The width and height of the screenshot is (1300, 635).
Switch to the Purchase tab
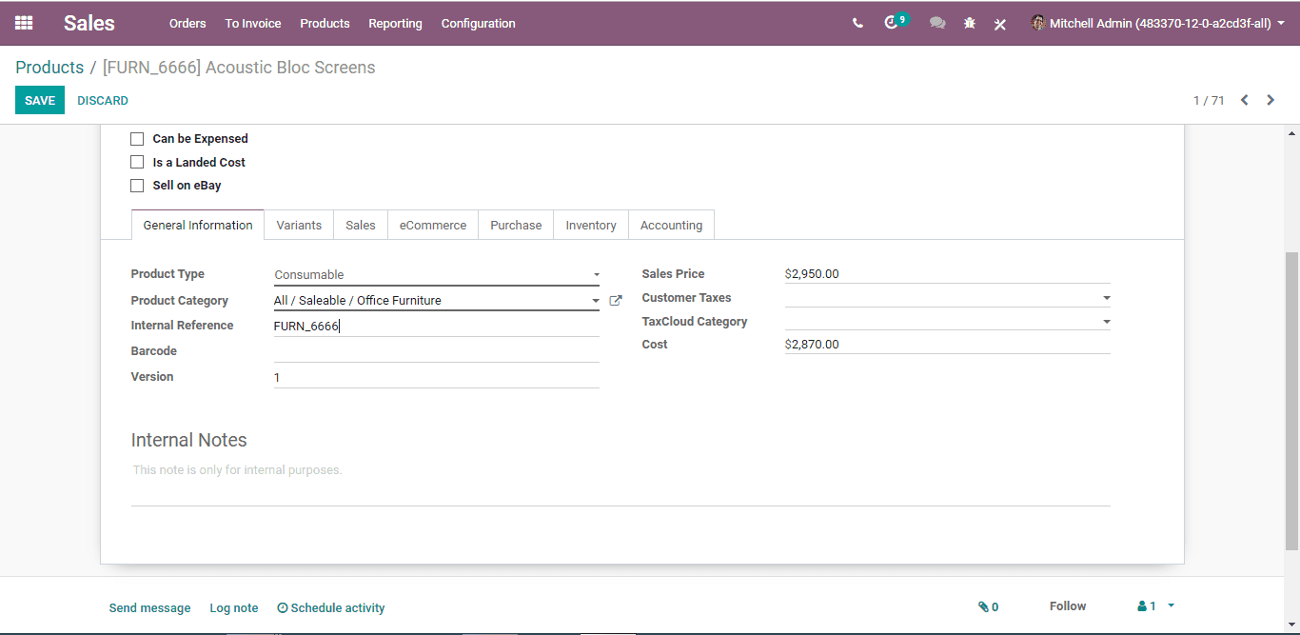(x=516, y=225)
